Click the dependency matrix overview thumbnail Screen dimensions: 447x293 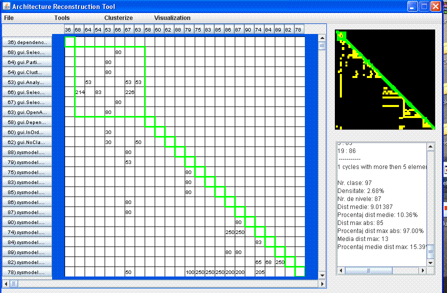(384, 79)
